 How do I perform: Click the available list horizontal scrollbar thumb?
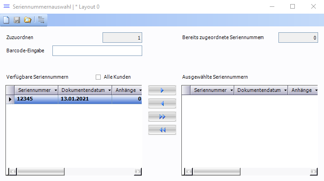41,171
